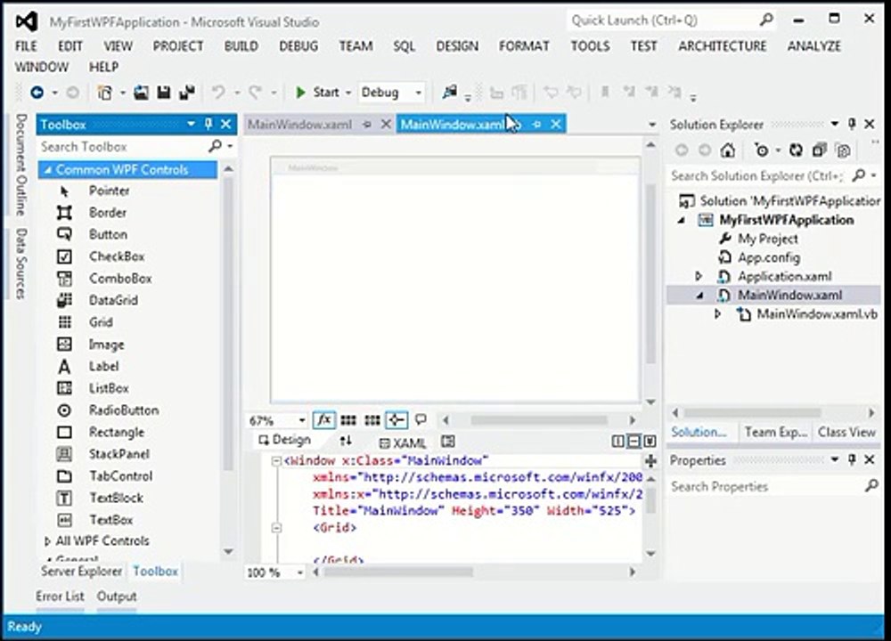Viewport: 891px width, 641px height.
Task: Click the Open File toolbar icon
Action: [141, 92]
